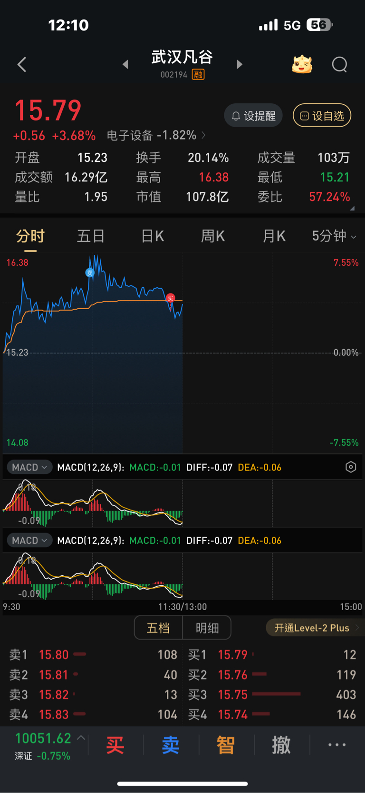
Task: Tap 设提醒 alert button
Action: [x=253, y=116]
